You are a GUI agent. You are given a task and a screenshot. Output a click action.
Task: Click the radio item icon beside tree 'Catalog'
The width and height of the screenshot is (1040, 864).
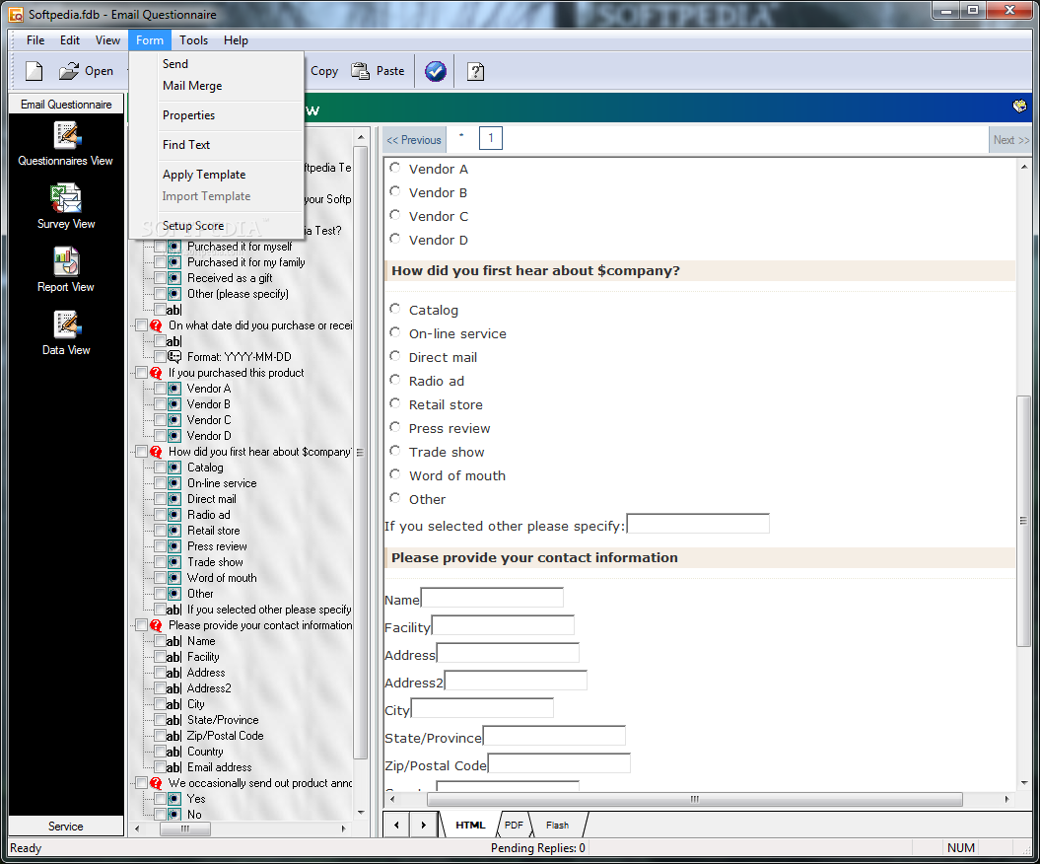pyautogui.click(x=174, y=468)
